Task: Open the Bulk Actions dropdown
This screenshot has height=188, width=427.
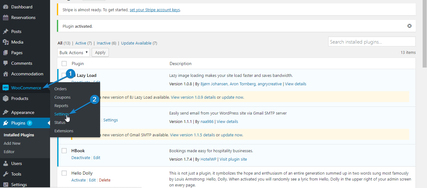Action: (x=74, y=53)
